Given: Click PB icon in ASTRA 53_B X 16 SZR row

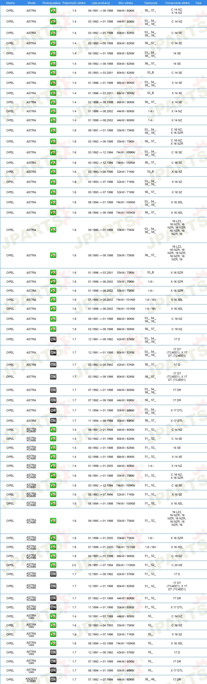Looking at the screenshot, I should [x=53, y=273].
